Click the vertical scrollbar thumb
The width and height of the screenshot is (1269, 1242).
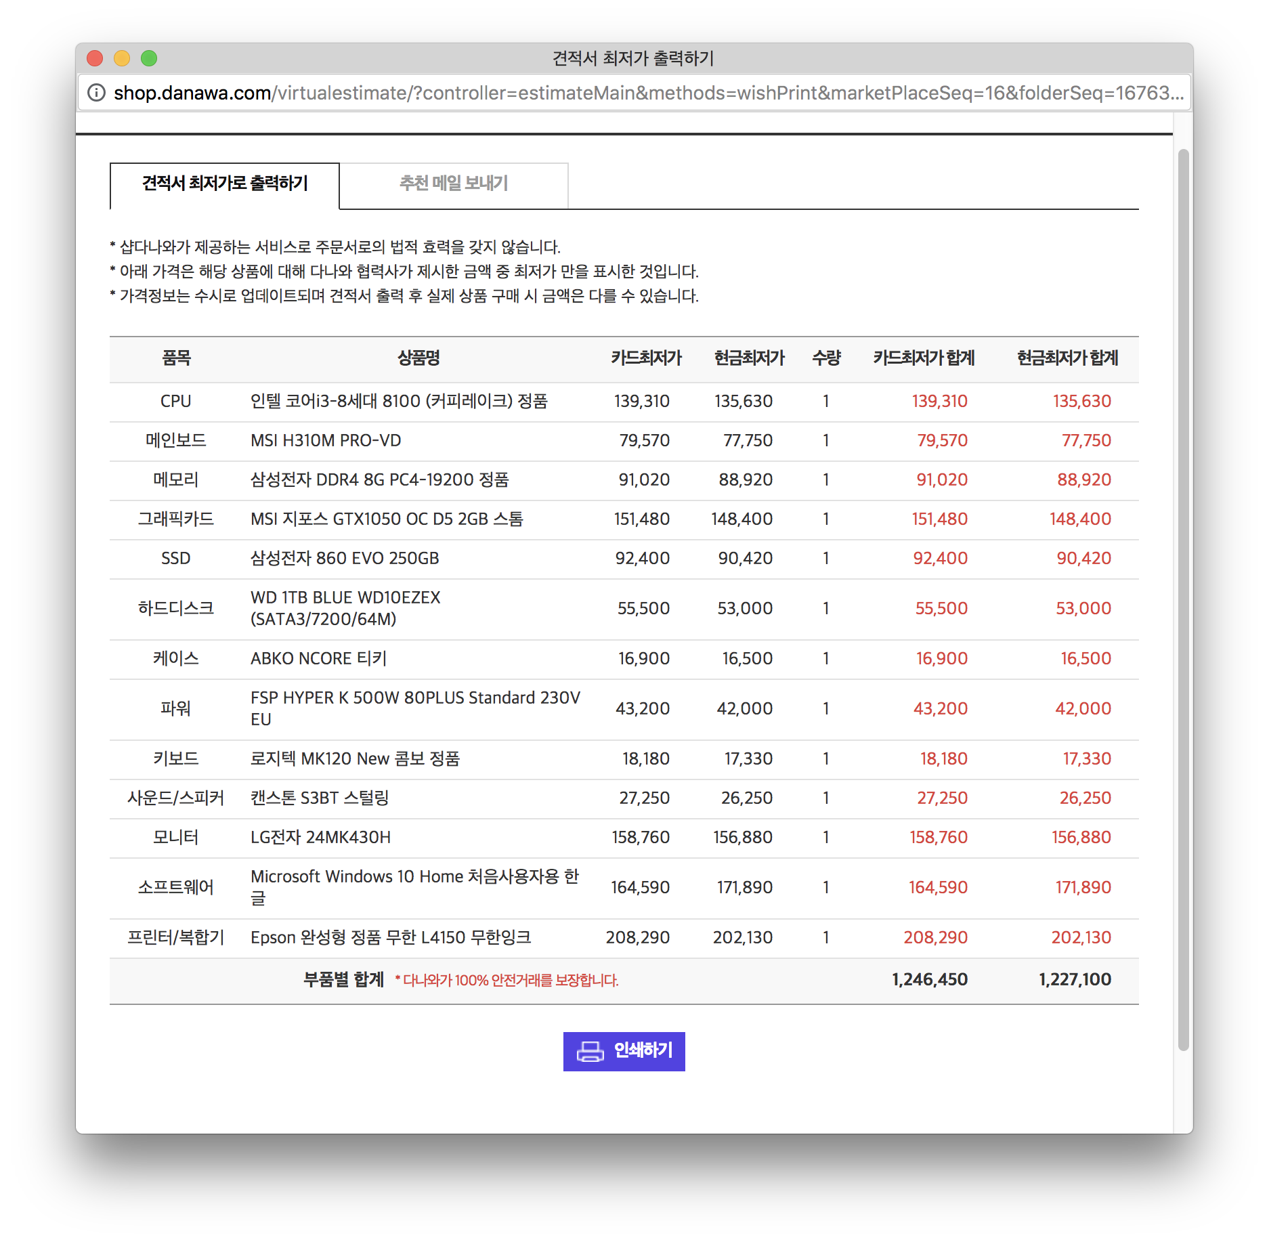(x=1183, y=599)
